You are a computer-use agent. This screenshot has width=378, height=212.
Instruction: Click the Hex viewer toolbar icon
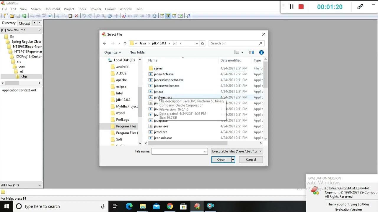[130, 16]
